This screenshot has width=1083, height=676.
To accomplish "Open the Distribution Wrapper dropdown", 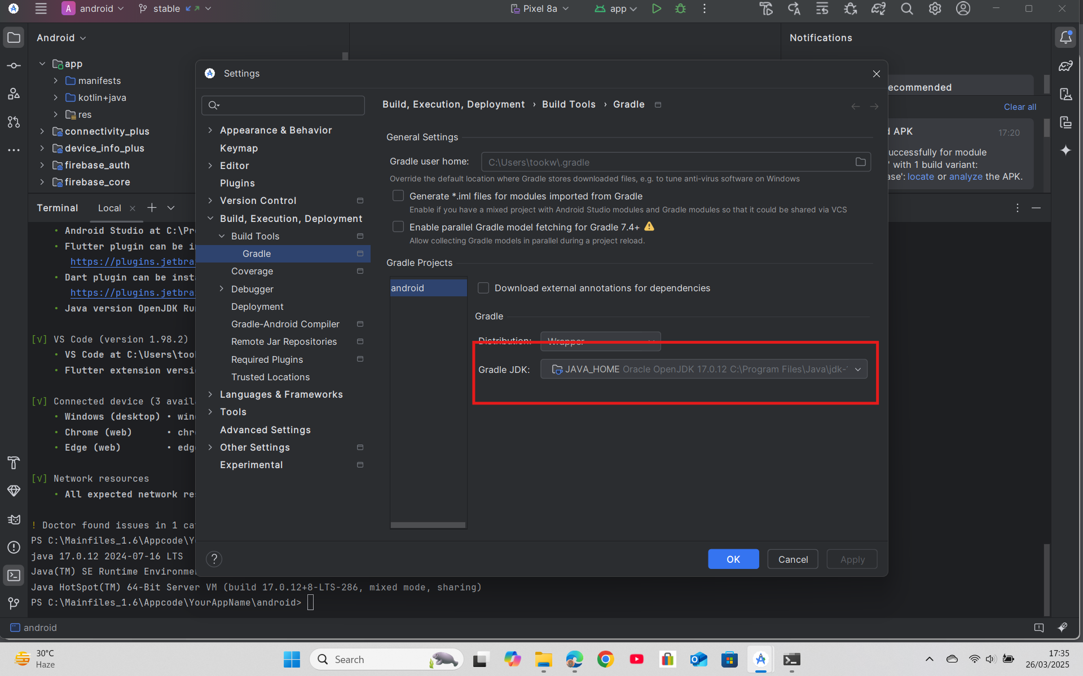I will [x=600, y=341].
